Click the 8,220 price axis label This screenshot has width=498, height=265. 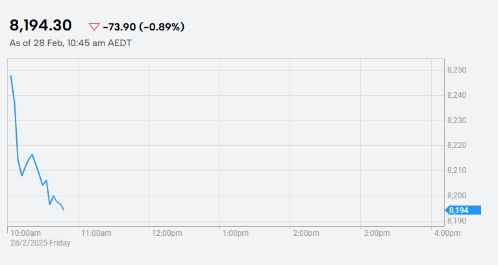[456, 145]
